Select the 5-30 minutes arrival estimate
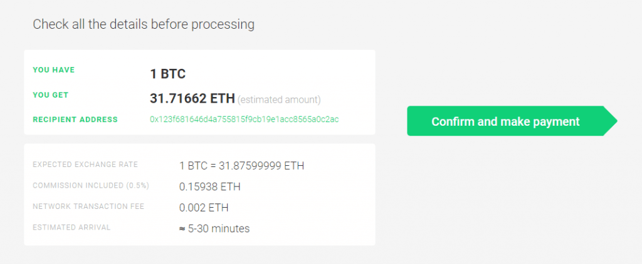This screenshot has height=264, width=642. coord(219,228)
